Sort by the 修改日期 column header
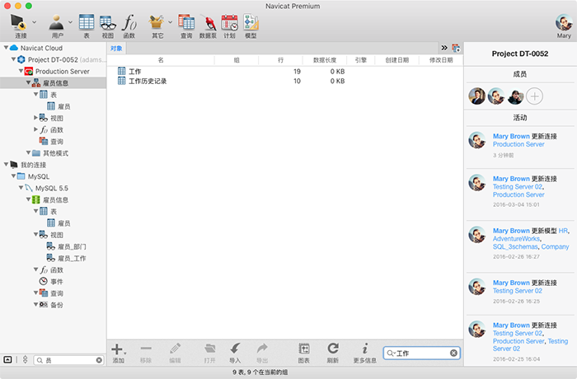 pos(441,60)
